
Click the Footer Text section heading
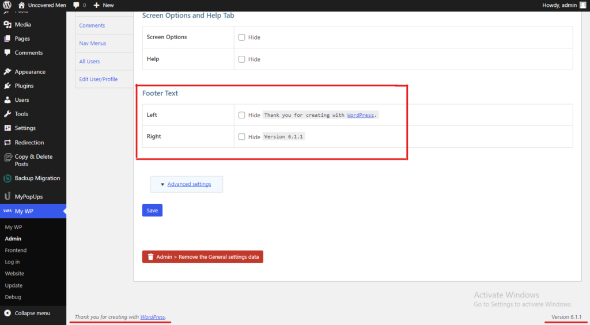click(160, 93)
